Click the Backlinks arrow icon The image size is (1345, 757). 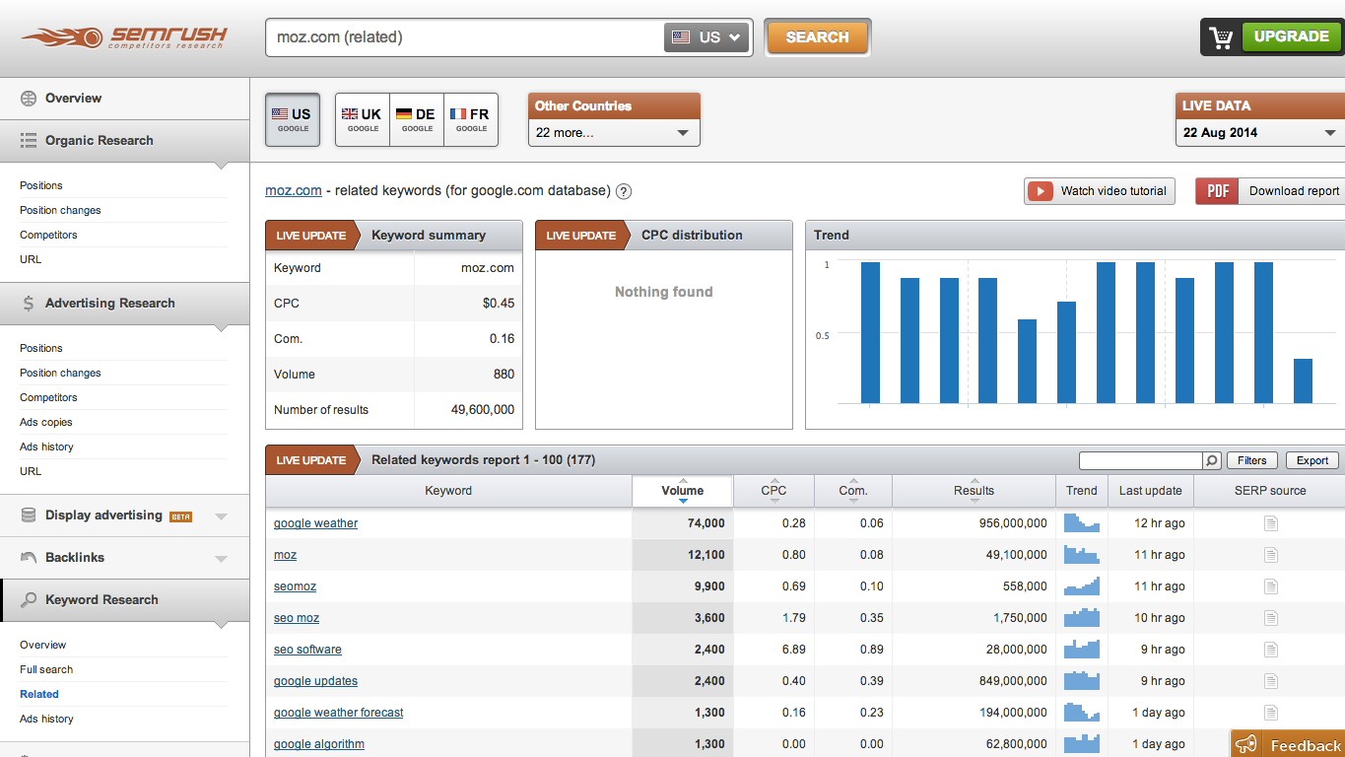(x=28, y=558)
